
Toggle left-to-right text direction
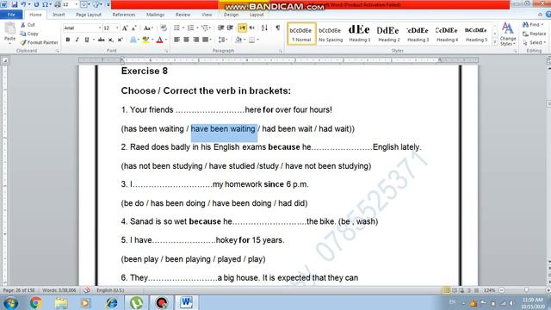point(242,28)
